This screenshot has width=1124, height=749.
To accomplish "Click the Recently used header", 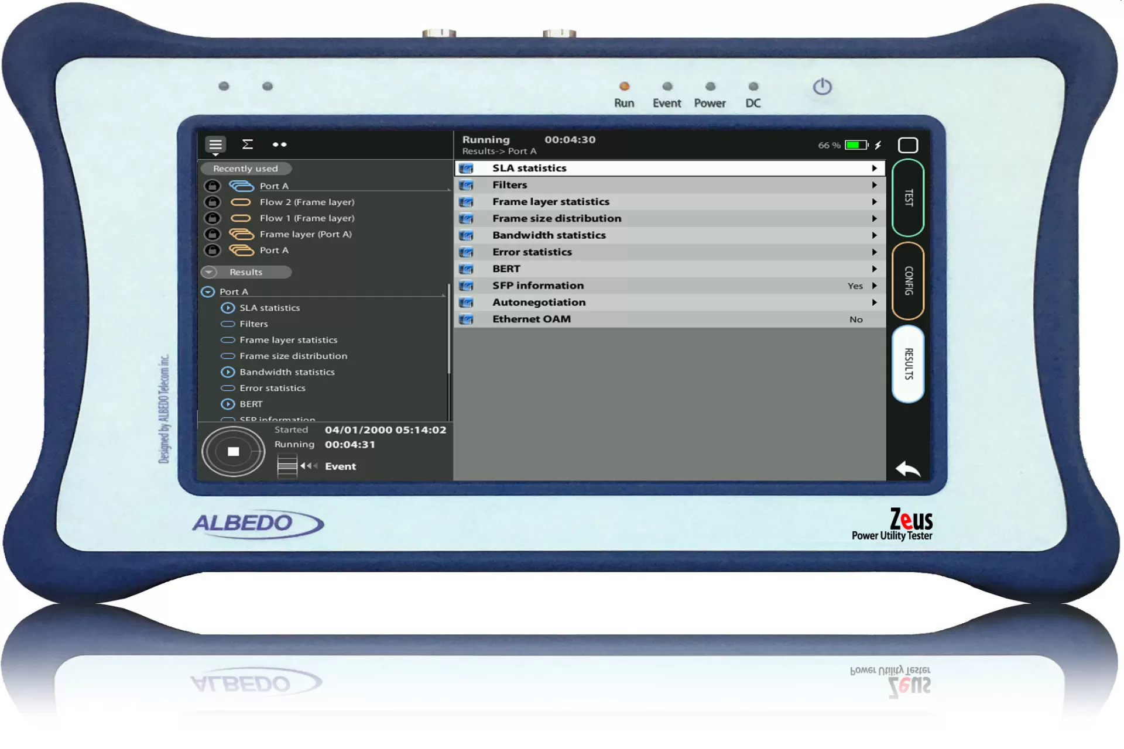I will pyautogui.click(x=246, y=169).
